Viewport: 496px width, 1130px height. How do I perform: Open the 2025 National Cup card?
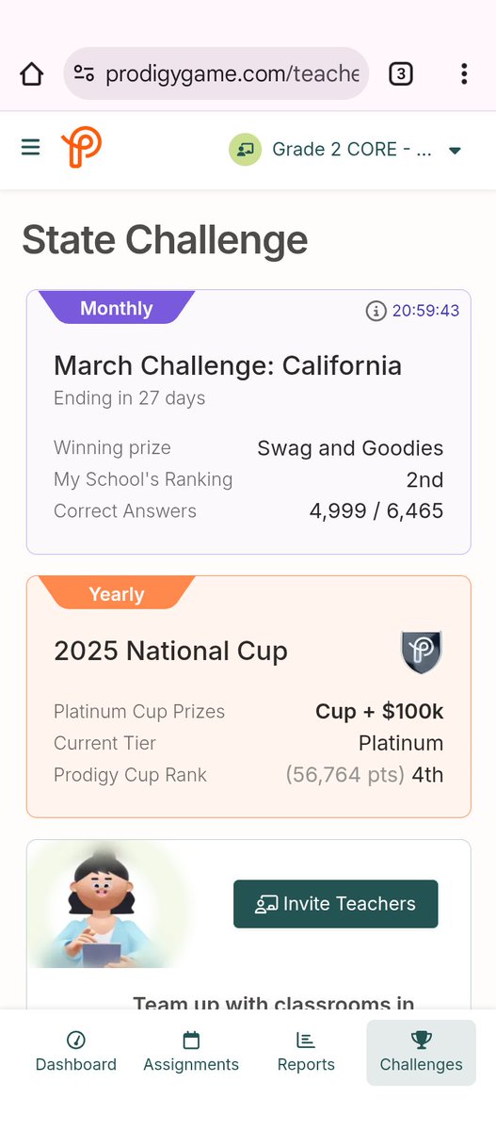(x=248, y=697)
